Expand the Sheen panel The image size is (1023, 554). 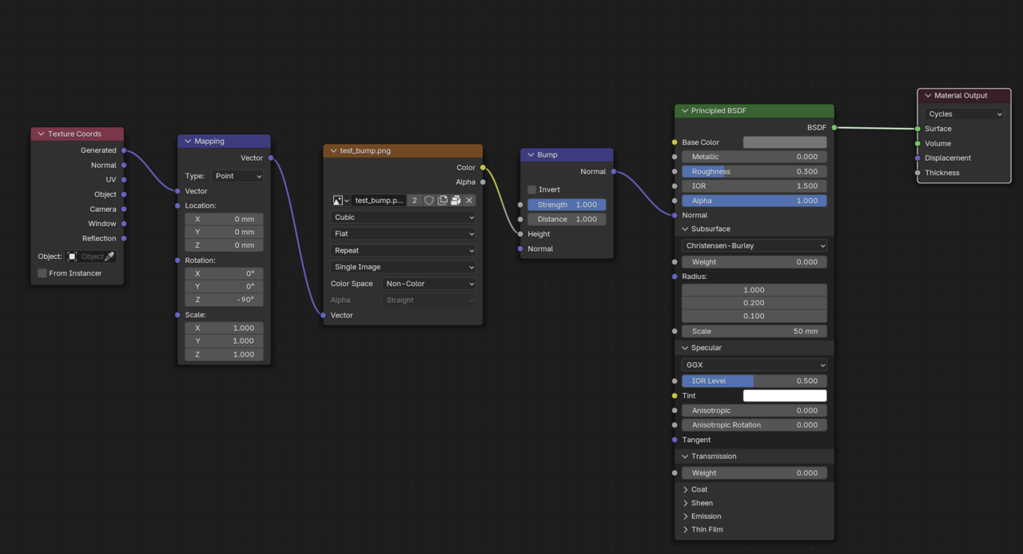(685, 503)
